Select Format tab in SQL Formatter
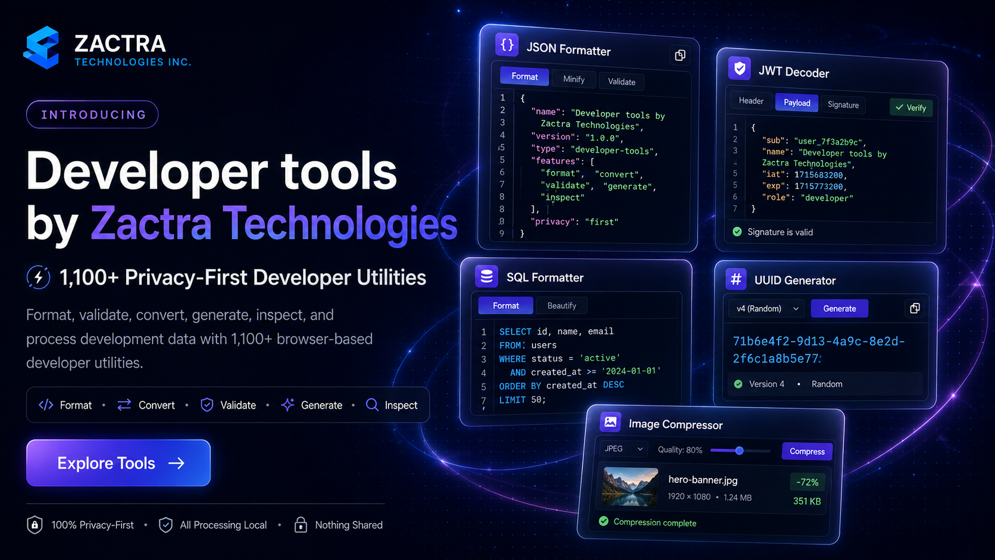The height and width of the screenshot is (560, 995). (x=506, y=306)
